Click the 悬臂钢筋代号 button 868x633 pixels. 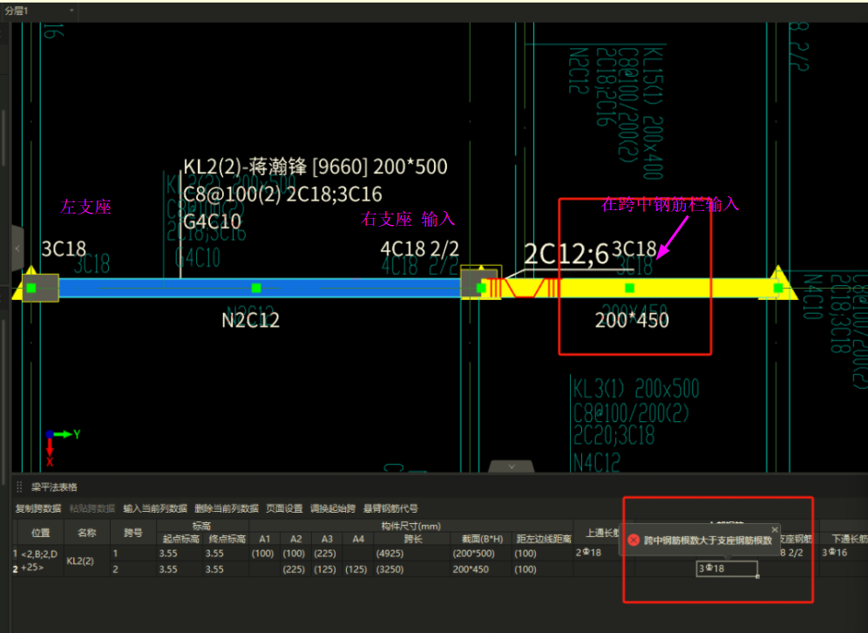click(390, 508)
